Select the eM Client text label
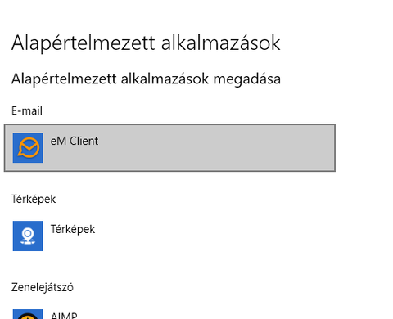This screenshot has width=393, height=319. (x=75, y=141)
